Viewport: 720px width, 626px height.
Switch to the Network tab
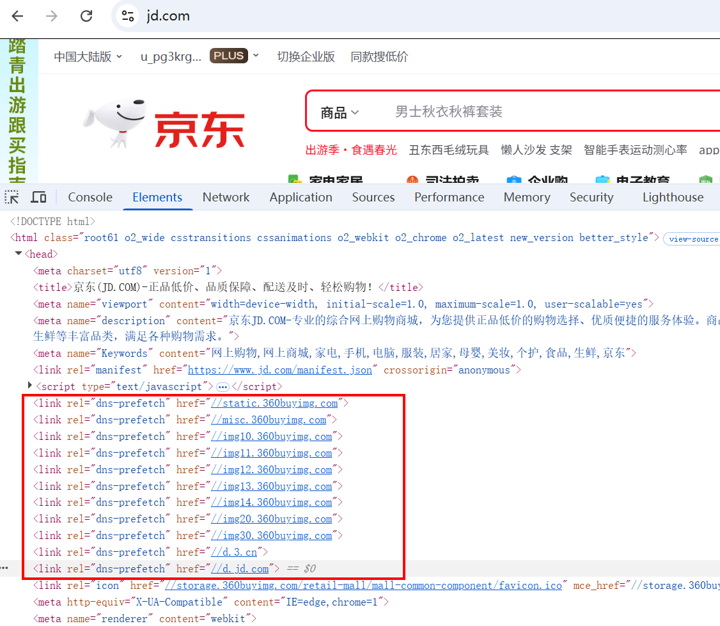pos(226,198)
